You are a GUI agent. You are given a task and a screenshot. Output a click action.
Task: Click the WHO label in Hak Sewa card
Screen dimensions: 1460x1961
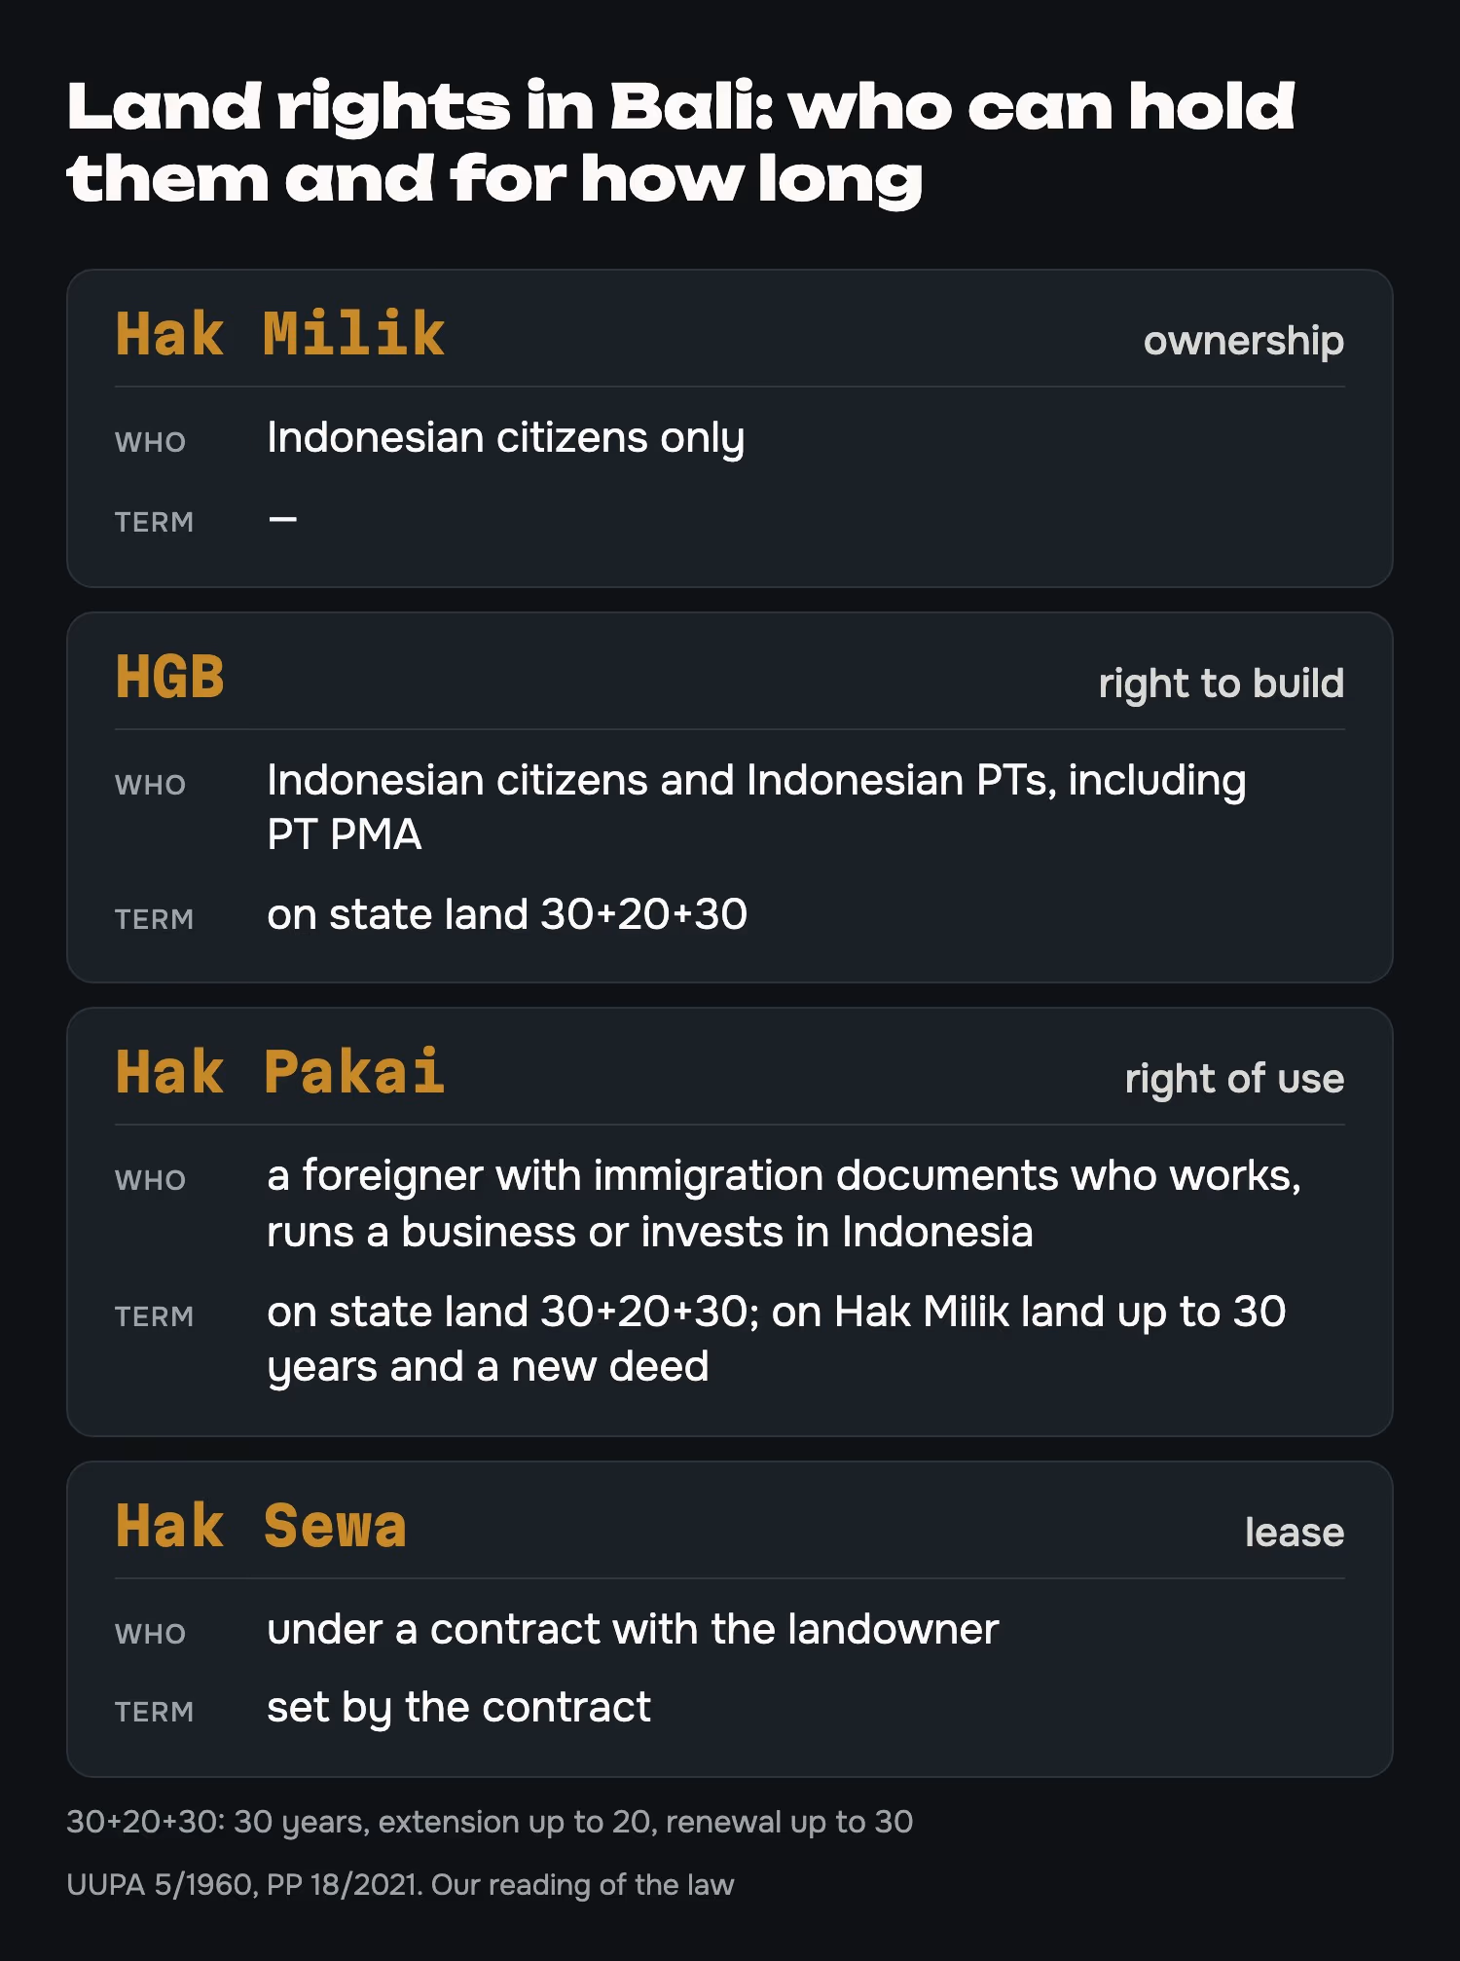click(x=150, y=1634)
